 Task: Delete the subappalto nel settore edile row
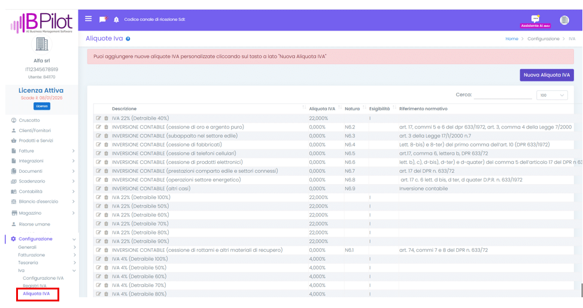pyautogui.click(x=106, y=136)
